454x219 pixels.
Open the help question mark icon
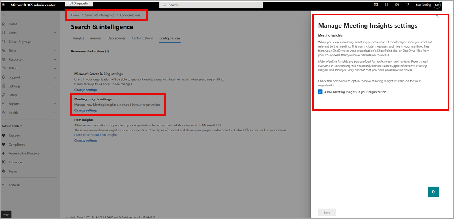click(408, 5)
